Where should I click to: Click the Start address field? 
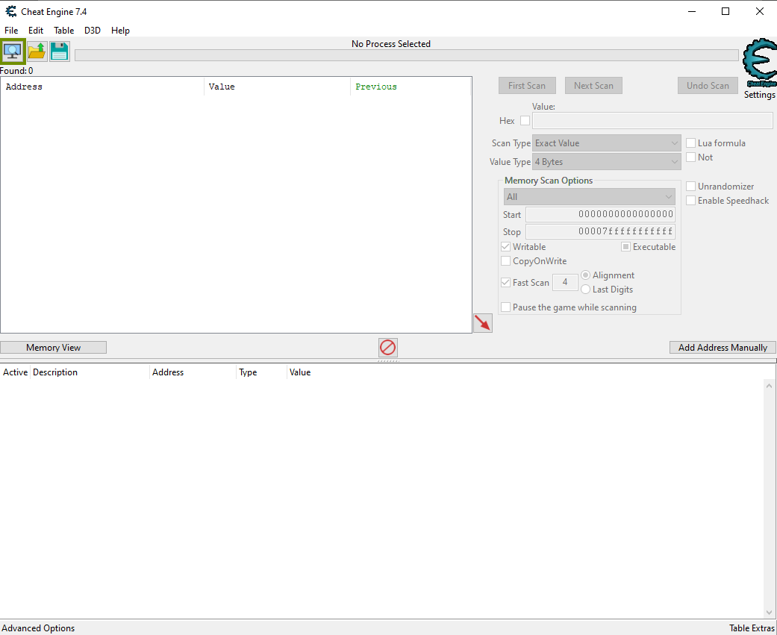coord(600,214)
